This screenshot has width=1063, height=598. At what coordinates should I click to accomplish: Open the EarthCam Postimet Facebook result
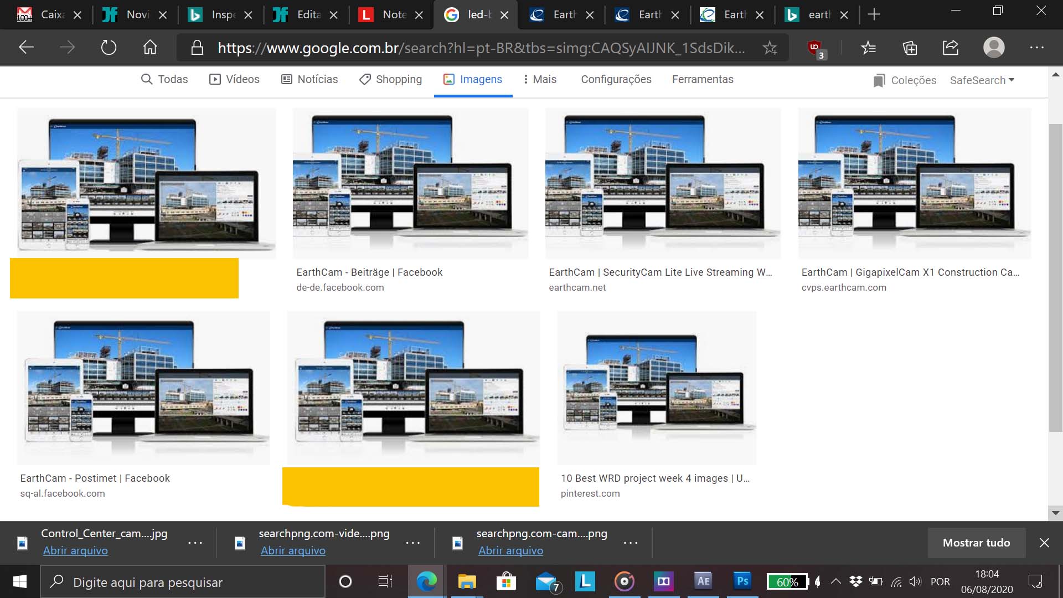click(95, 478)
